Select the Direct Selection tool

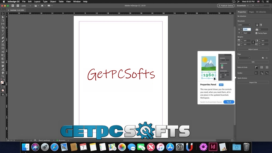(x=3, y=17)
